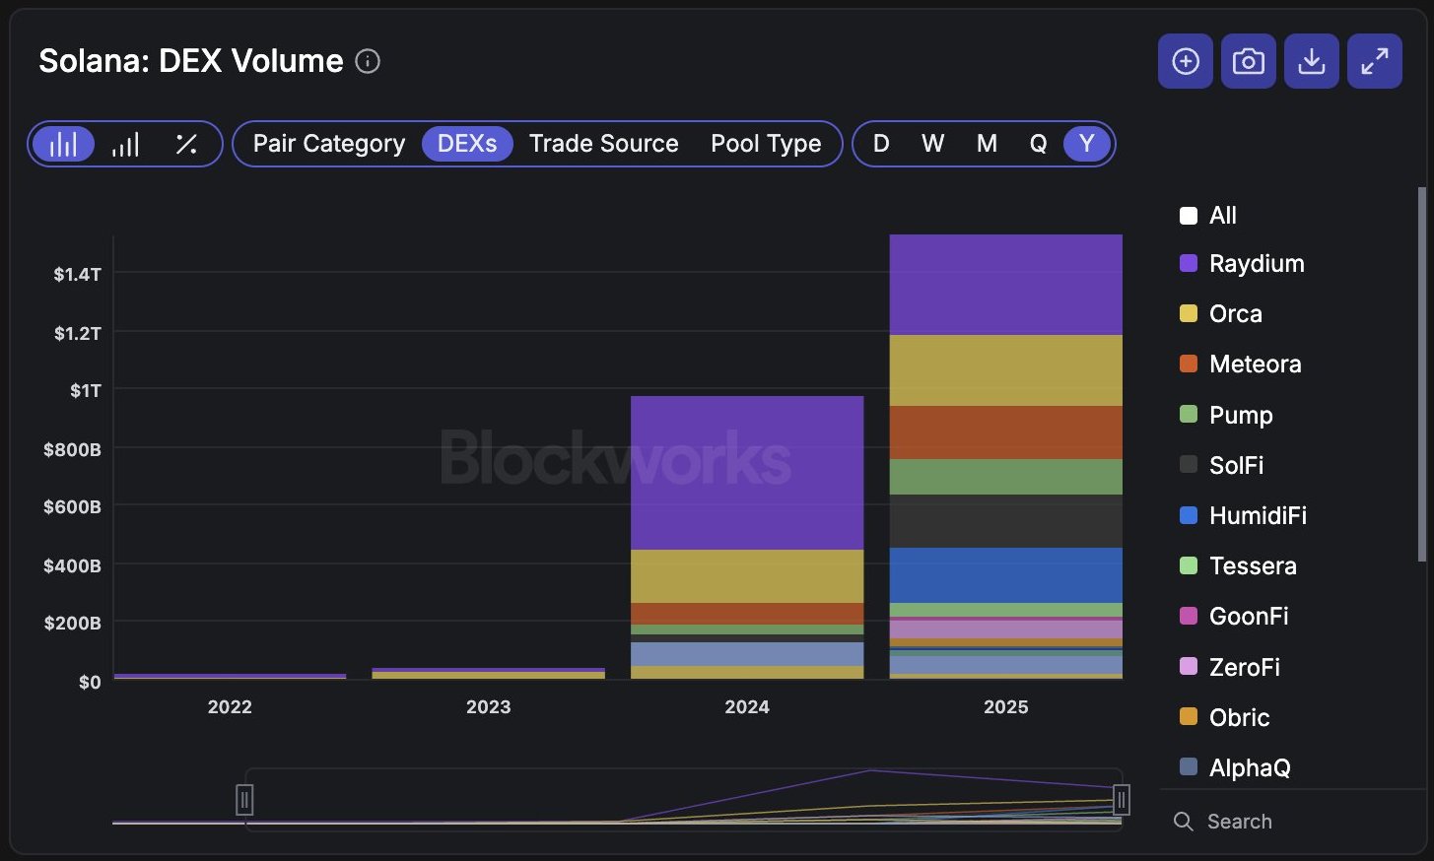
Task: Download the chart data
Action: point(1311,61)
